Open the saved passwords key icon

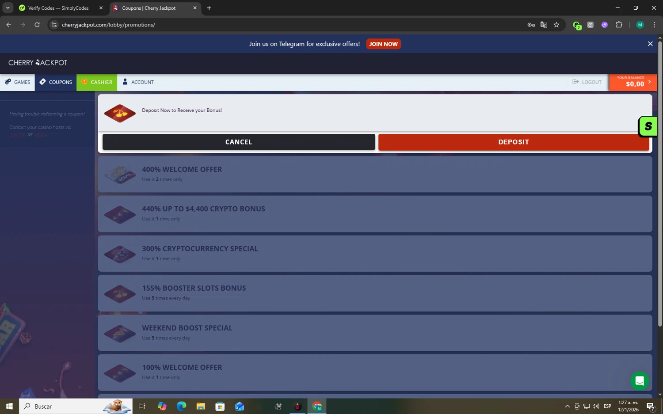coord(531,25)
